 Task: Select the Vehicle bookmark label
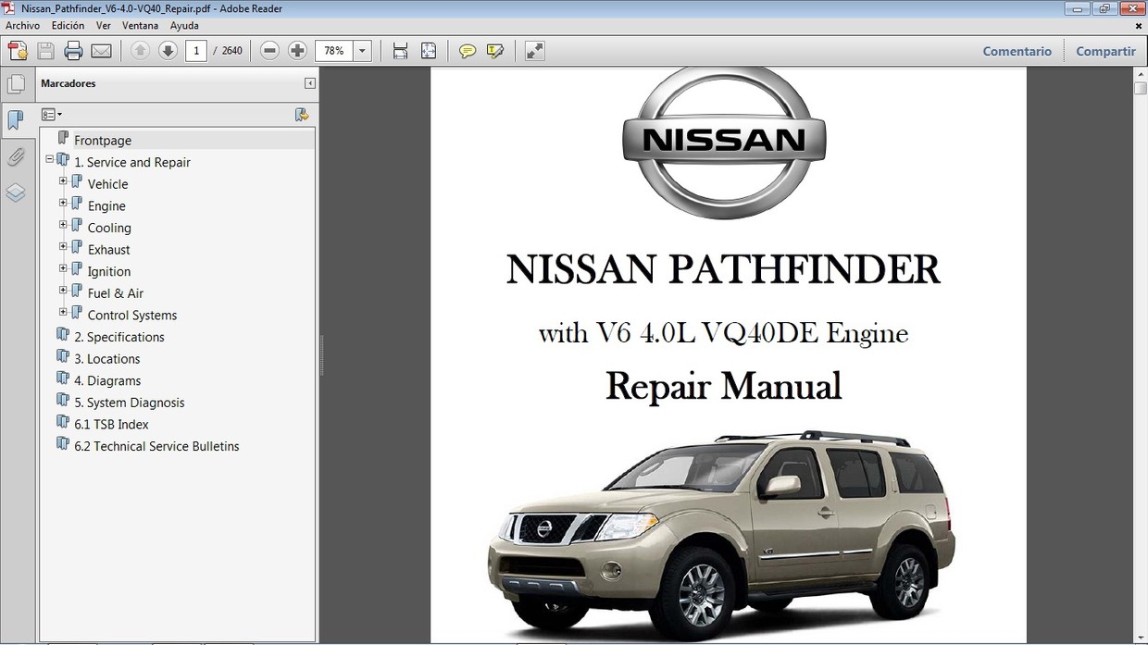107,184
